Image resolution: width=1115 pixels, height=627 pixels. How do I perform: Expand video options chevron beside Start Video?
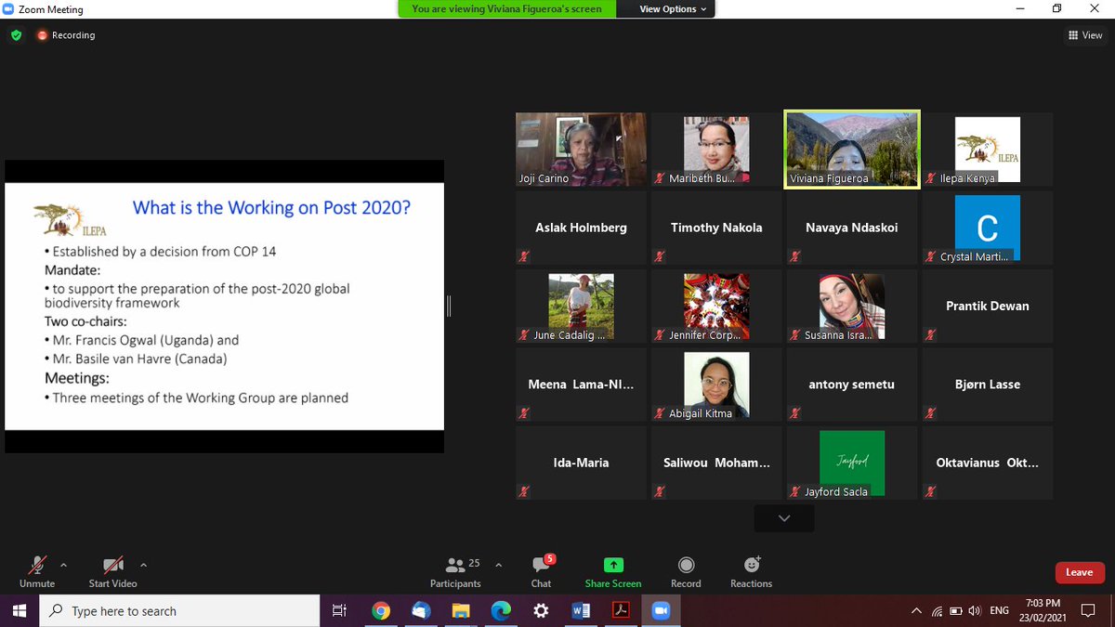point(143,565)
